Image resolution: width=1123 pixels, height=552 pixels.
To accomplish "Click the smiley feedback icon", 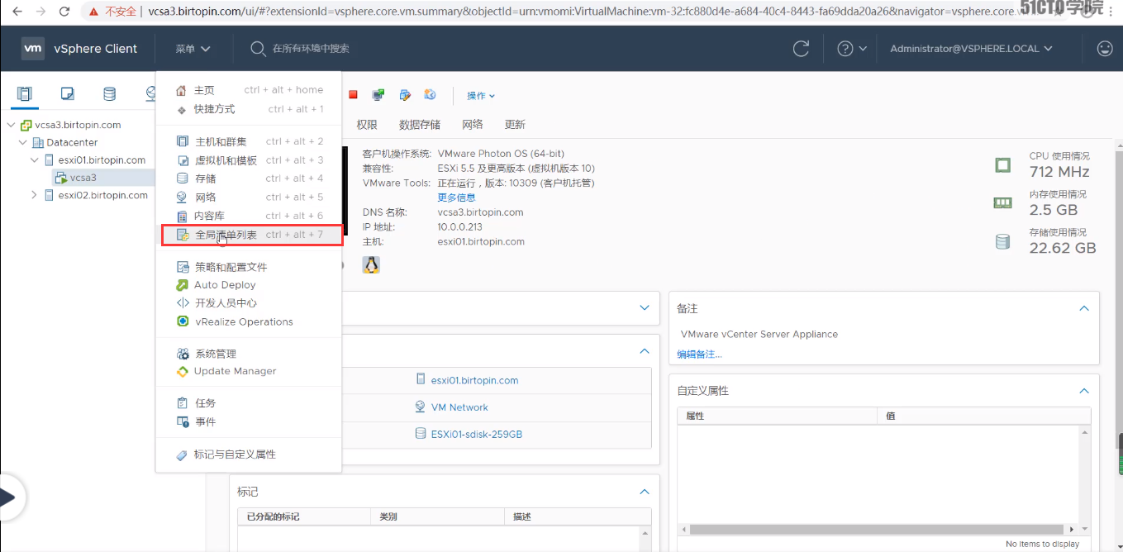I will 1104,49.
